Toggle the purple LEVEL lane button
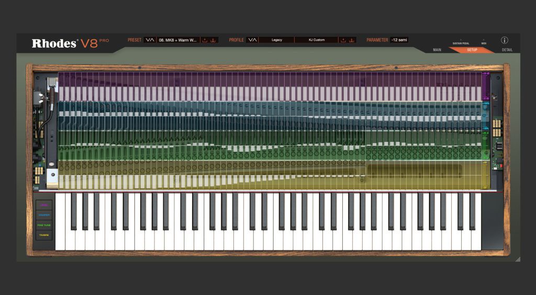 (x=44, y=205)
